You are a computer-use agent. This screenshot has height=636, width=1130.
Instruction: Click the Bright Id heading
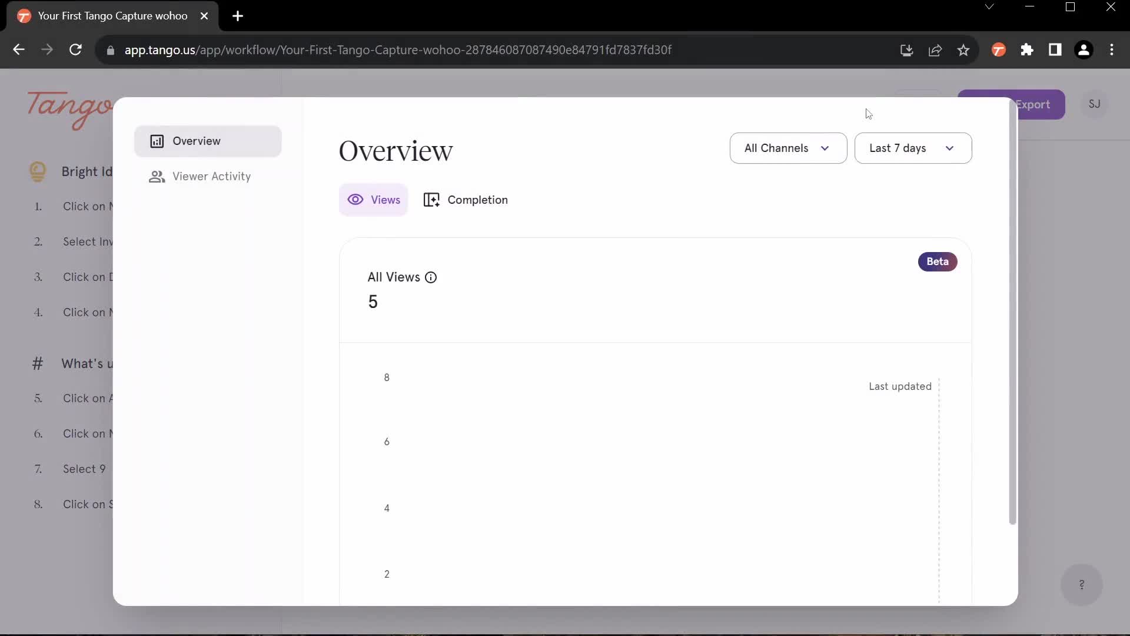87,172
